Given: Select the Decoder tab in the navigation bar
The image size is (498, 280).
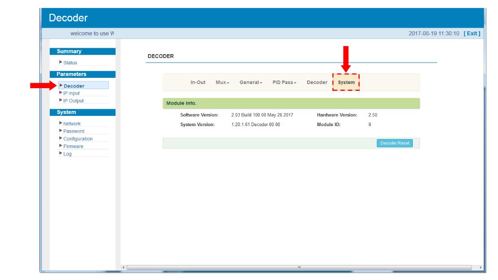Looking at the screenshot, I should pyautogui.click(x=317, y=82).
